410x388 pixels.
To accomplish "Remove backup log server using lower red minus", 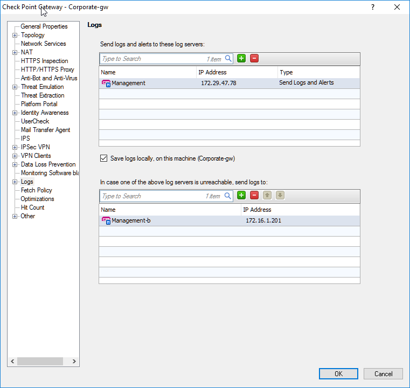I will click(254, 195).
